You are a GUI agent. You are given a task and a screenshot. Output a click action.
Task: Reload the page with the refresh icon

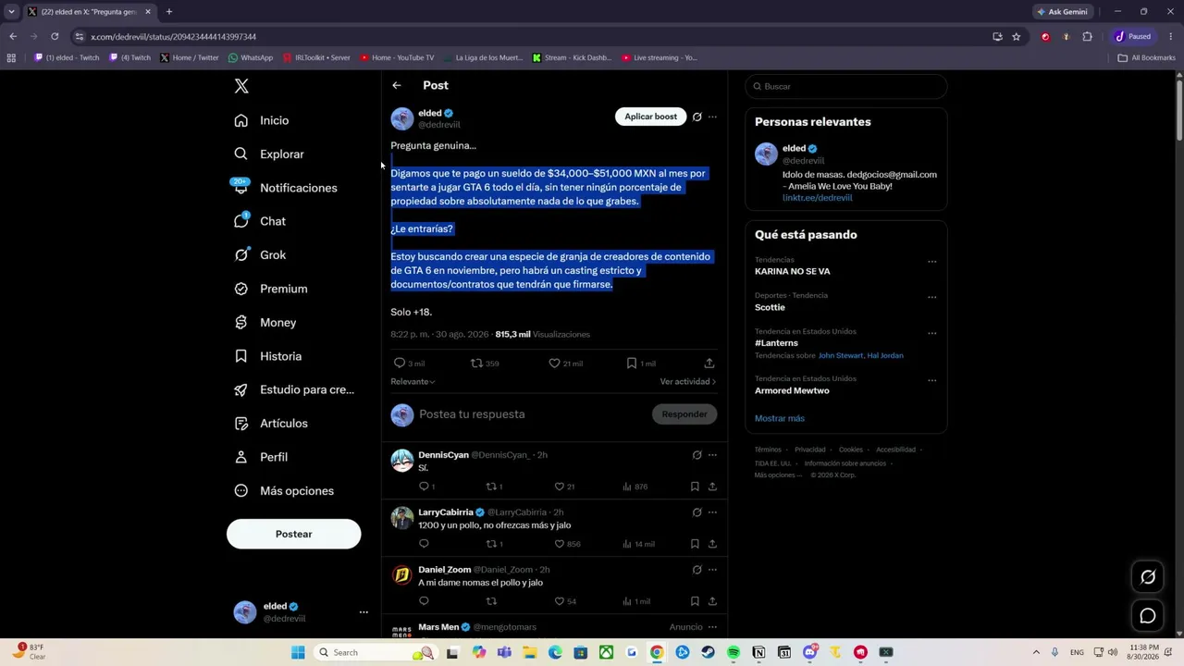[55, 37]
